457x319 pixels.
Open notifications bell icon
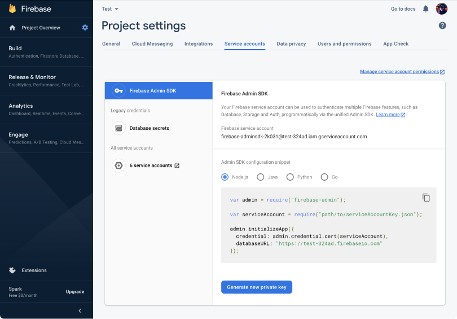[425, 9]
